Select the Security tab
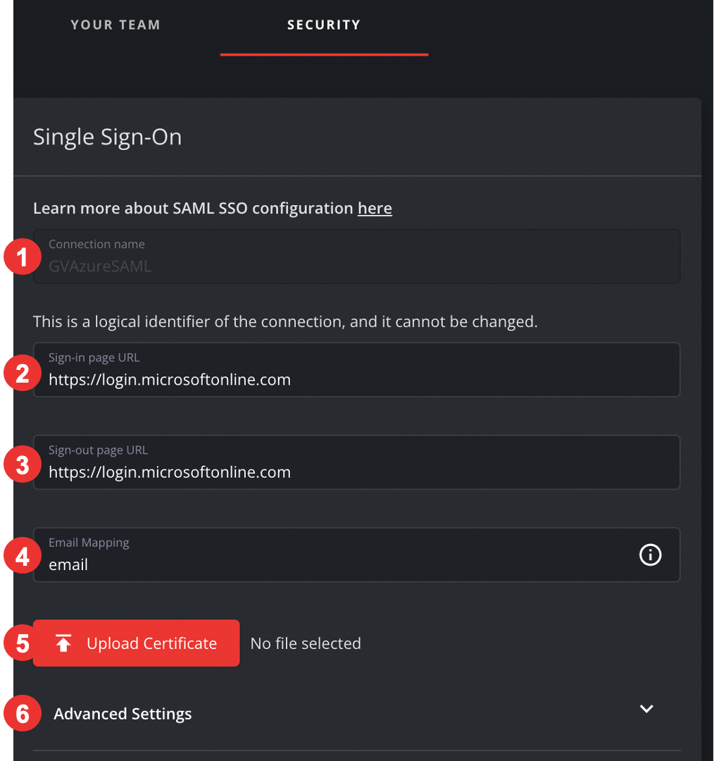 (x=324, y=25)
